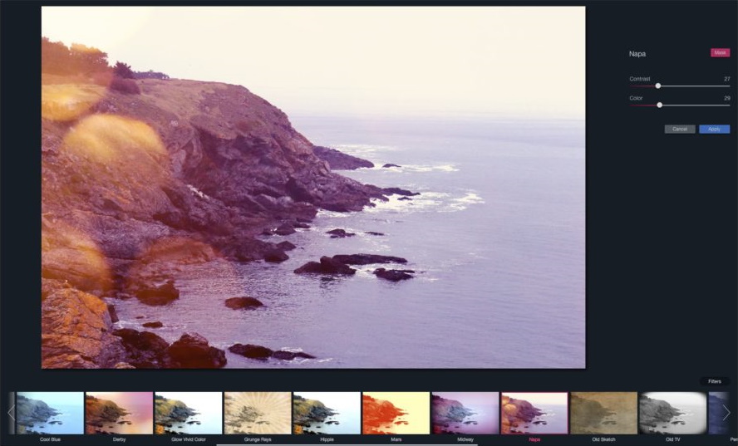Select the Cool Blue filter thumbnail
The width and height of the screenshot is (738, 446).
click(50, 413)
